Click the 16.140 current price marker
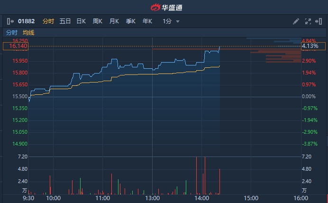Image resolution: width=328 pixels, height=203 pixels. [16, 46]
